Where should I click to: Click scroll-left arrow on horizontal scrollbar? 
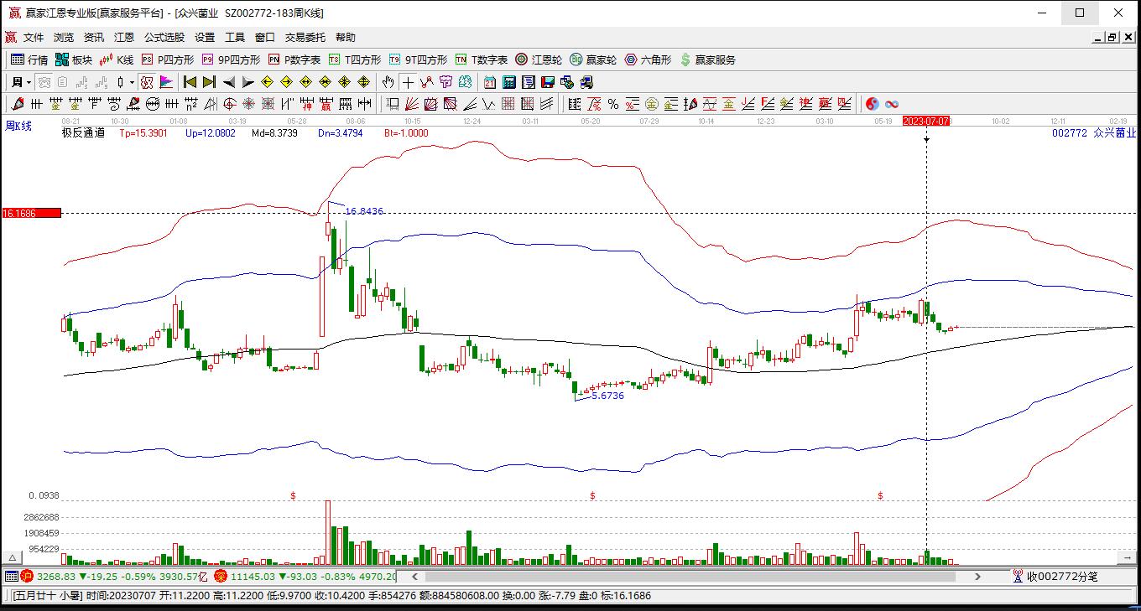coord(414,577)
